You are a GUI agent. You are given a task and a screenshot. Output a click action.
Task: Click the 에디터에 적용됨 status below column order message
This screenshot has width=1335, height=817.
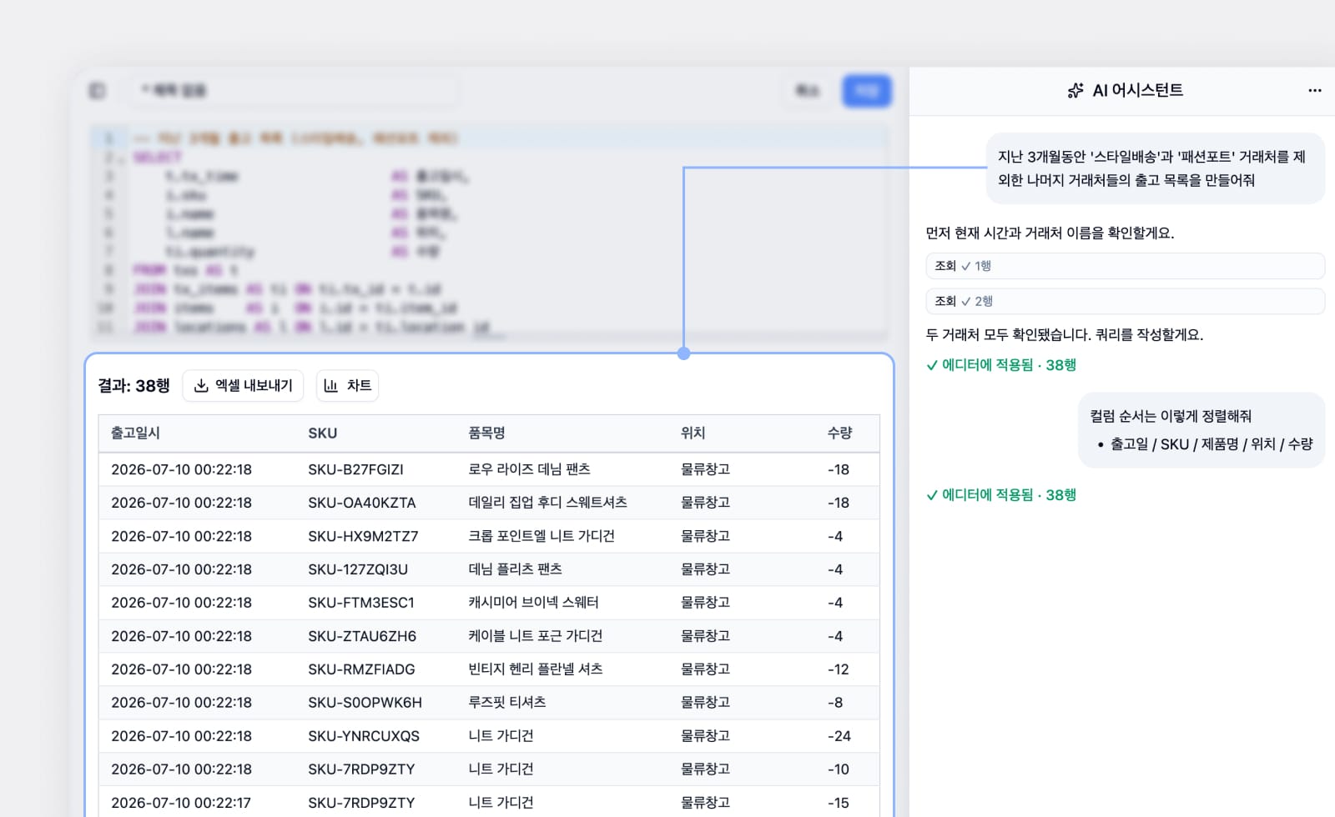(x=1001, y=495)
